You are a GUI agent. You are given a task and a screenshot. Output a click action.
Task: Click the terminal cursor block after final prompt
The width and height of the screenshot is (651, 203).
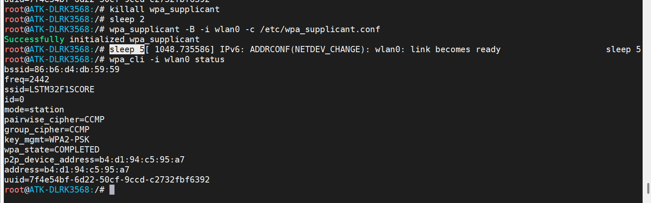(x=112, y=190)
